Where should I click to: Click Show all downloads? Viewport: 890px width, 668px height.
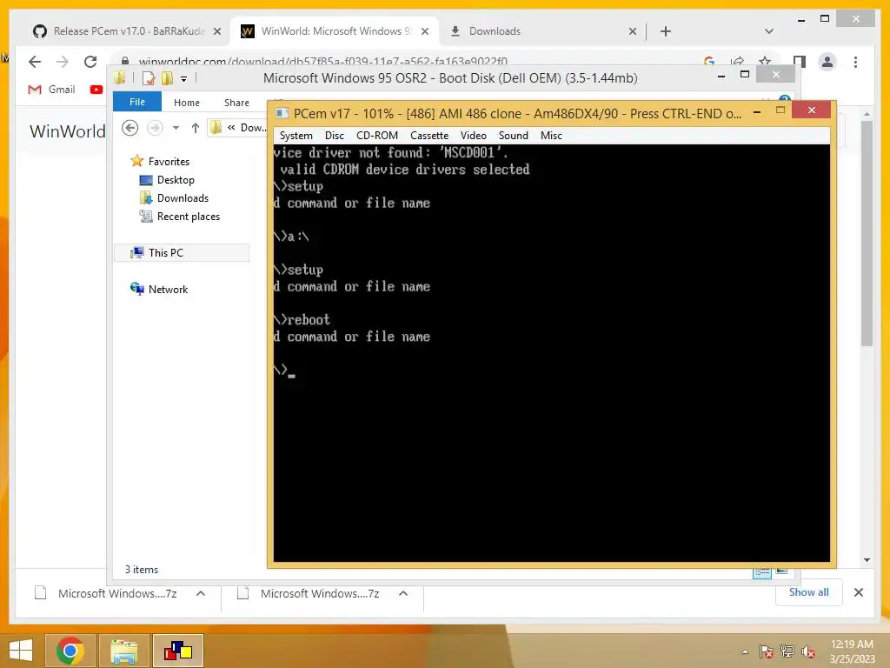tap(808, 592)
